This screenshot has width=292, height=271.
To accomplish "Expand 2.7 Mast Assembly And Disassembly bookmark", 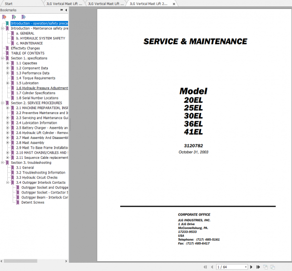I will pyautogui.click(x=8, y=137).
